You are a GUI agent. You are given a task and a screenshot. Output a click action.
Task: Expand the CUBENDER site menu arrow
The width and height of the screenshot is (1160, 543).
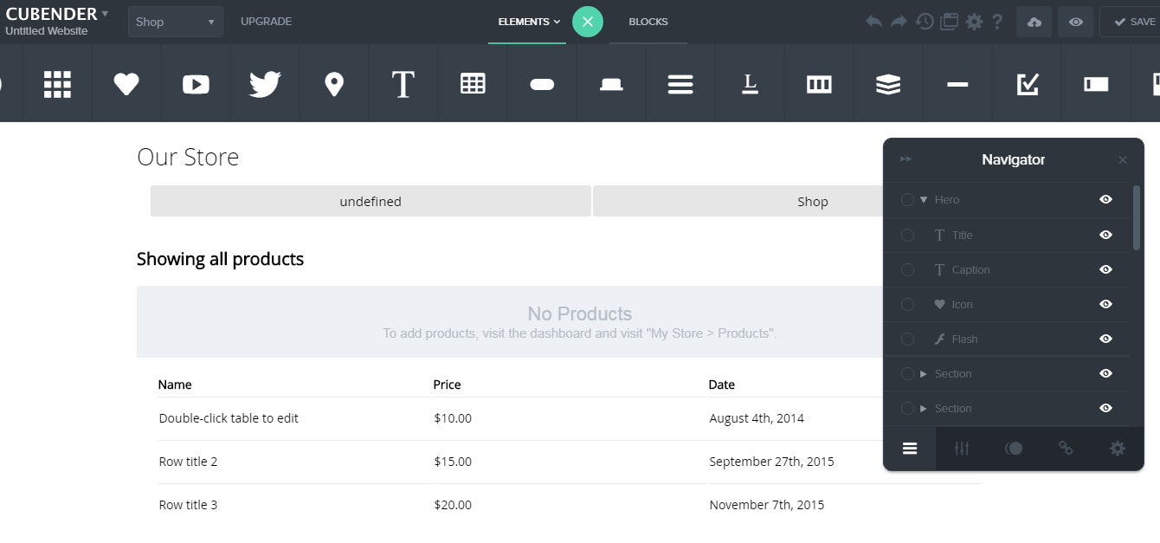click(105, 13)
